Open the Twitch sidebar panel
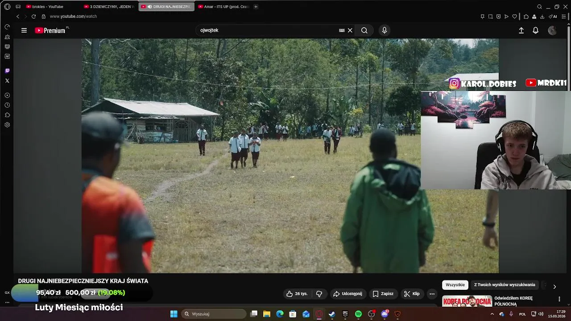This screenshot has height=321, width=571. [7, 70]
